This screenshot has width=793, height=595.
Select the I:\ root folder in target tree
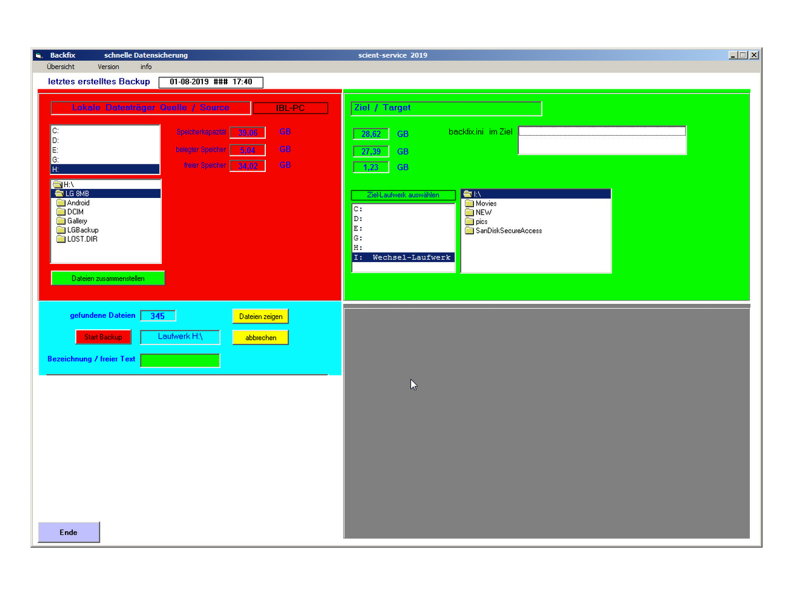478,194
